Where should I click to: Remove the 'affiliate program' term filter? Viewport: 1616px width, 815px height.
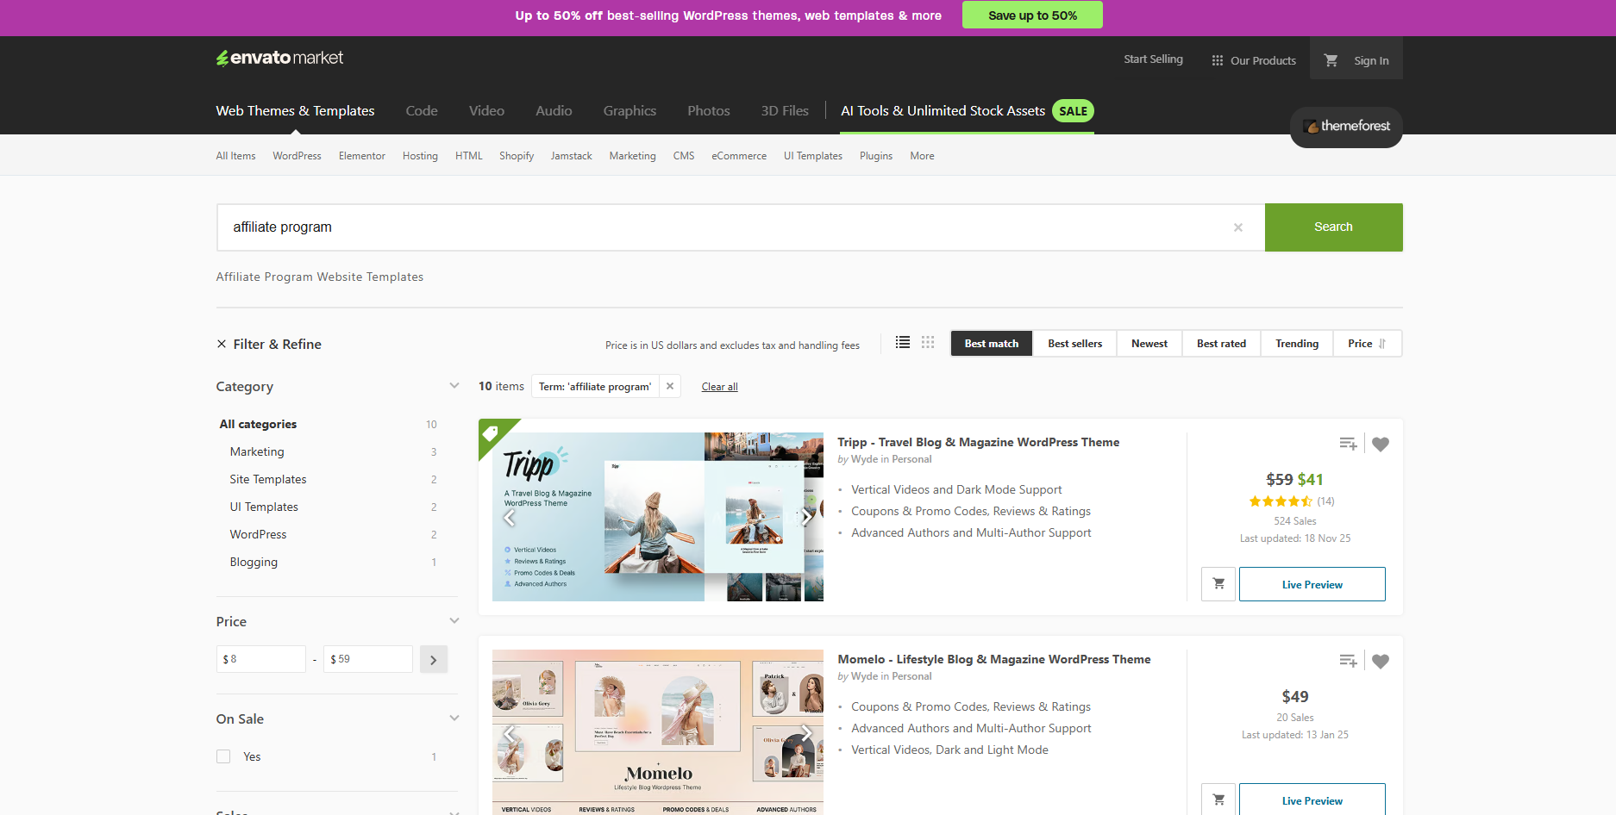tap(670, 387)
